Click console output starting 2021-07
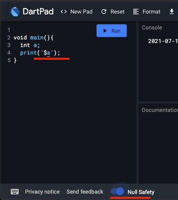 tap(163, 41)
